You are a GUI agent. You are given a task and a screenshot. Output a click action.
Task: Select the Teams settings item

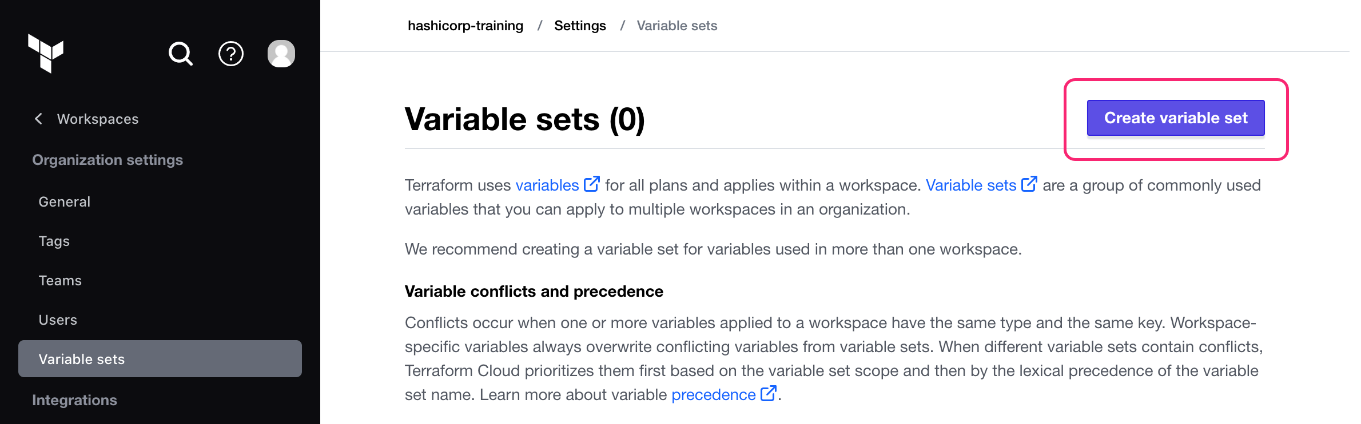coord(59,280)
